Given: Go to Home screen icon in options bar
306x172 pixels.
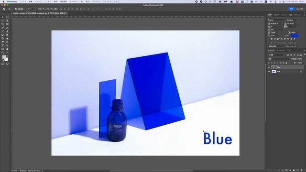Looking at the screenshot, I should [4, 9].
